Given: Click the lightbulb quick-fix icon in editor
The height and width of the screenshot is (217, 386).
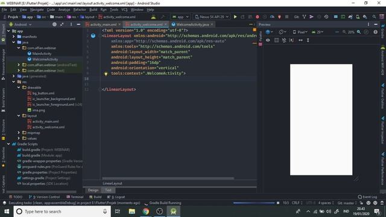Looking at the screenshot, I should click(x=106, y=74).
